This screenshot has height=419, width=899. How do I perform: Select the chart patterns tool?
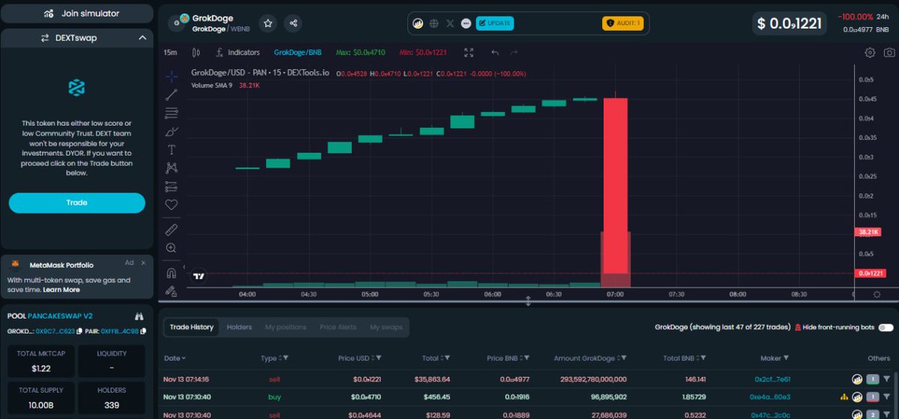click(x=172, y=168)
